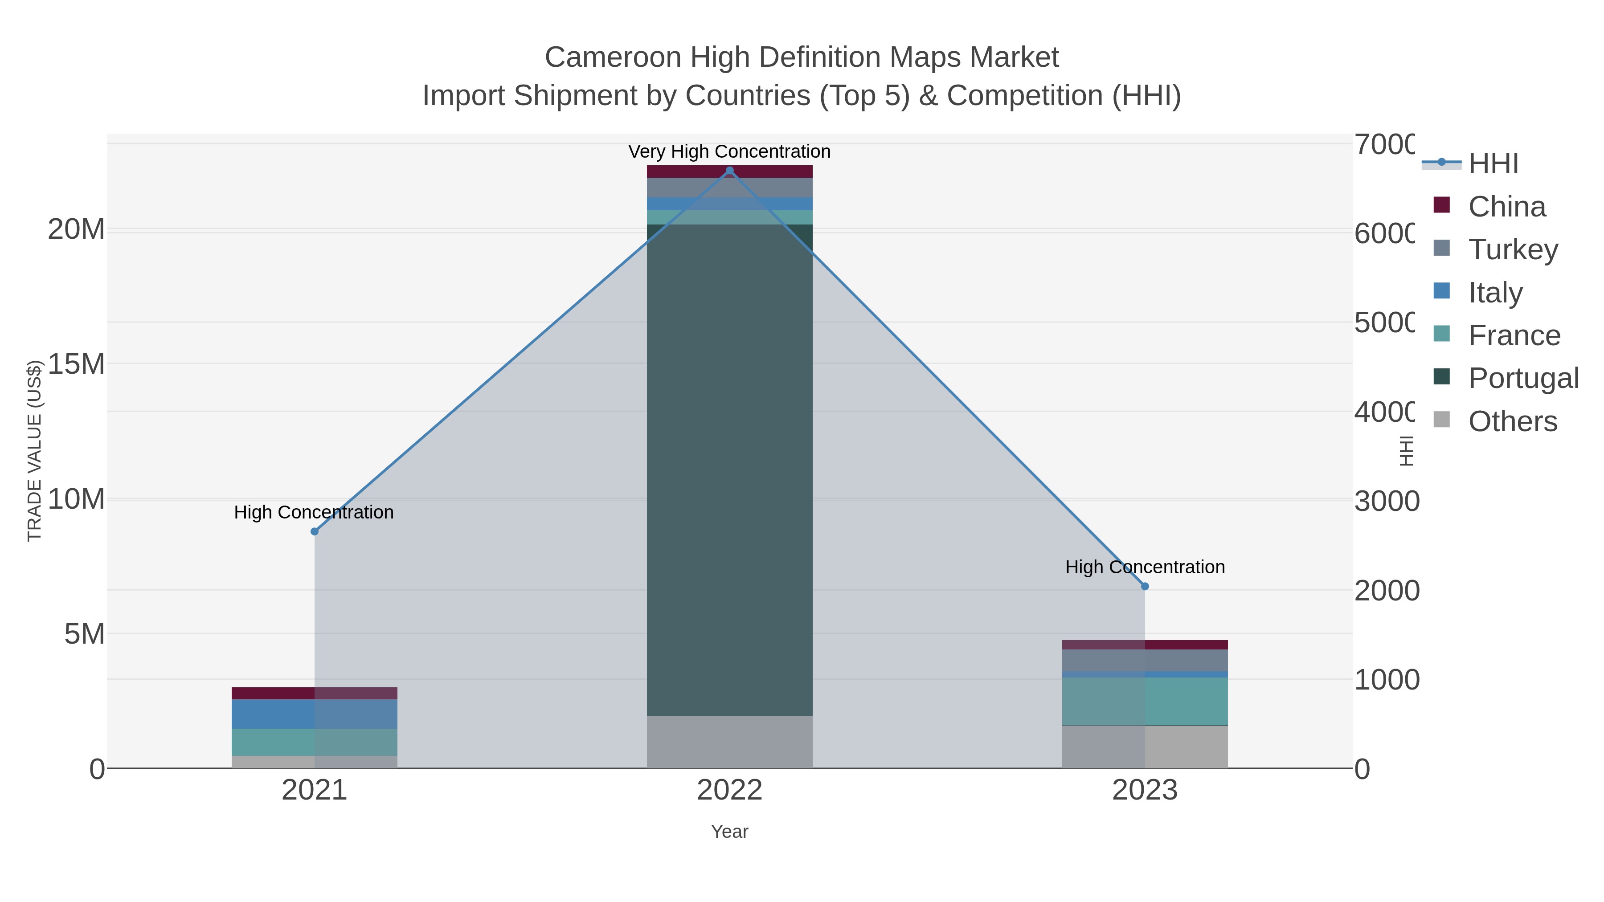The image size is (1604, 902).
Task: Click the rotated HHI right-axis title
Action: [x=1407, y=451]
